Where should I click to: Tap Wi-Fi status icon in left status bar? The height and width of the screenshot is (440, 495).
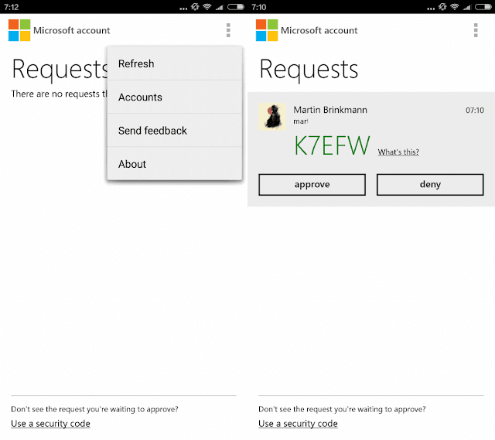[207, 7]
